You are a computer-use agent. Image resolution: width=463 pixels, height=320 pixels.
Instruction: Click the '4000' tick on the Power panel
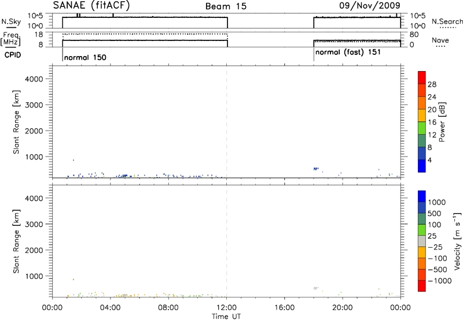pyautogui.click(x=34, y=79)
